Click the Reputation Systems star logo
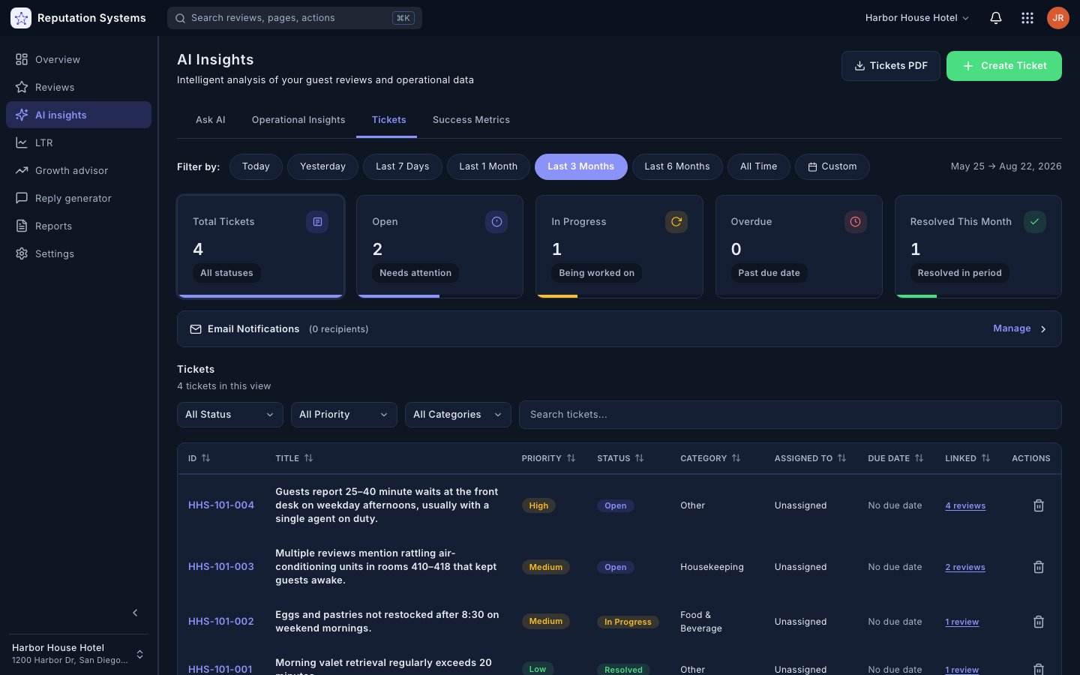Viewport: 1080px width, 675px height. click(21, 18)
